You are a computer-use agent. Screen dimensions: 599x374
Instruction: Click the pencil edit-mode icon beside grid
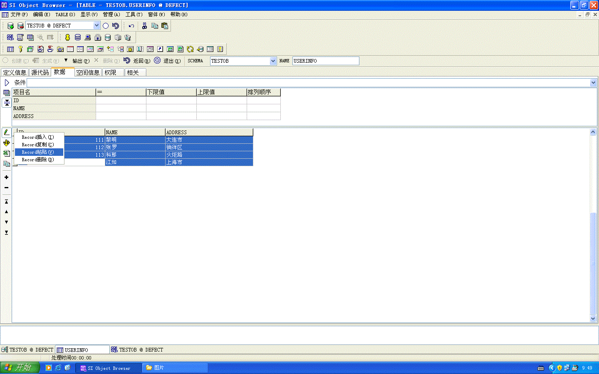pos(7,133)
